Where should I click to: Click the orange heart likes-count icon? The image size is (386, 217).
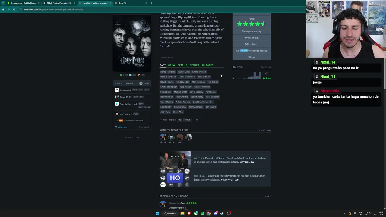point(139,75)
